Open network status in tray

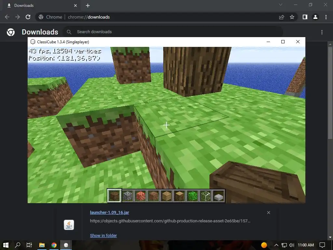point(284,245)
